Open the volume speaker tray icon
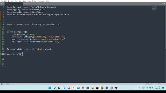 (150, 88)
